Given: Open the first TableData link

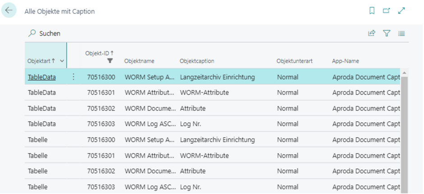Looking at the screenshot, I should 41,77.
